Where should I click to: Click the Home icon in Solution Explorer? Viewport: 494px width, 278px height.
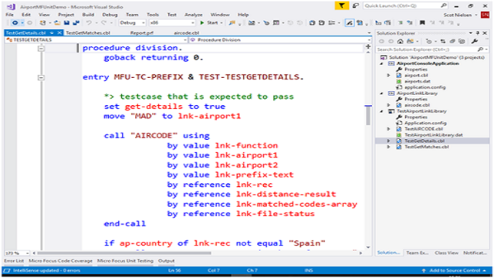400,41
